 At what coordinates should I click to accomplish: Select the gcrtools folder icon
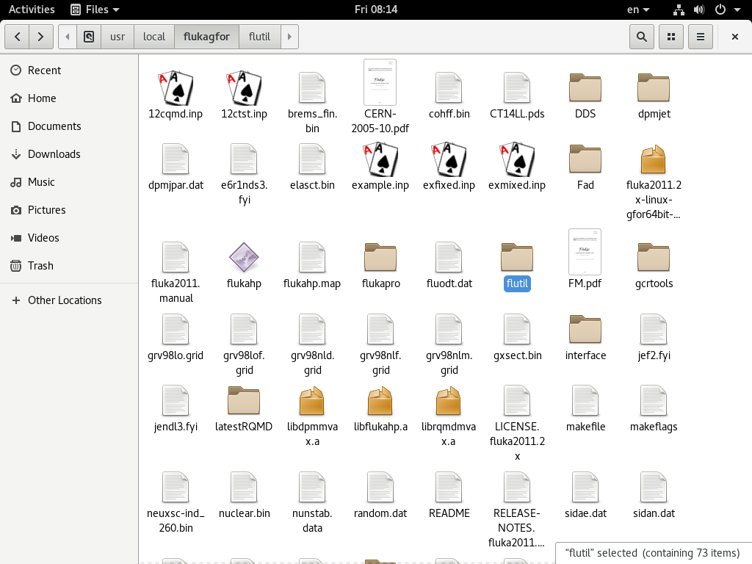tap(654, 257)
